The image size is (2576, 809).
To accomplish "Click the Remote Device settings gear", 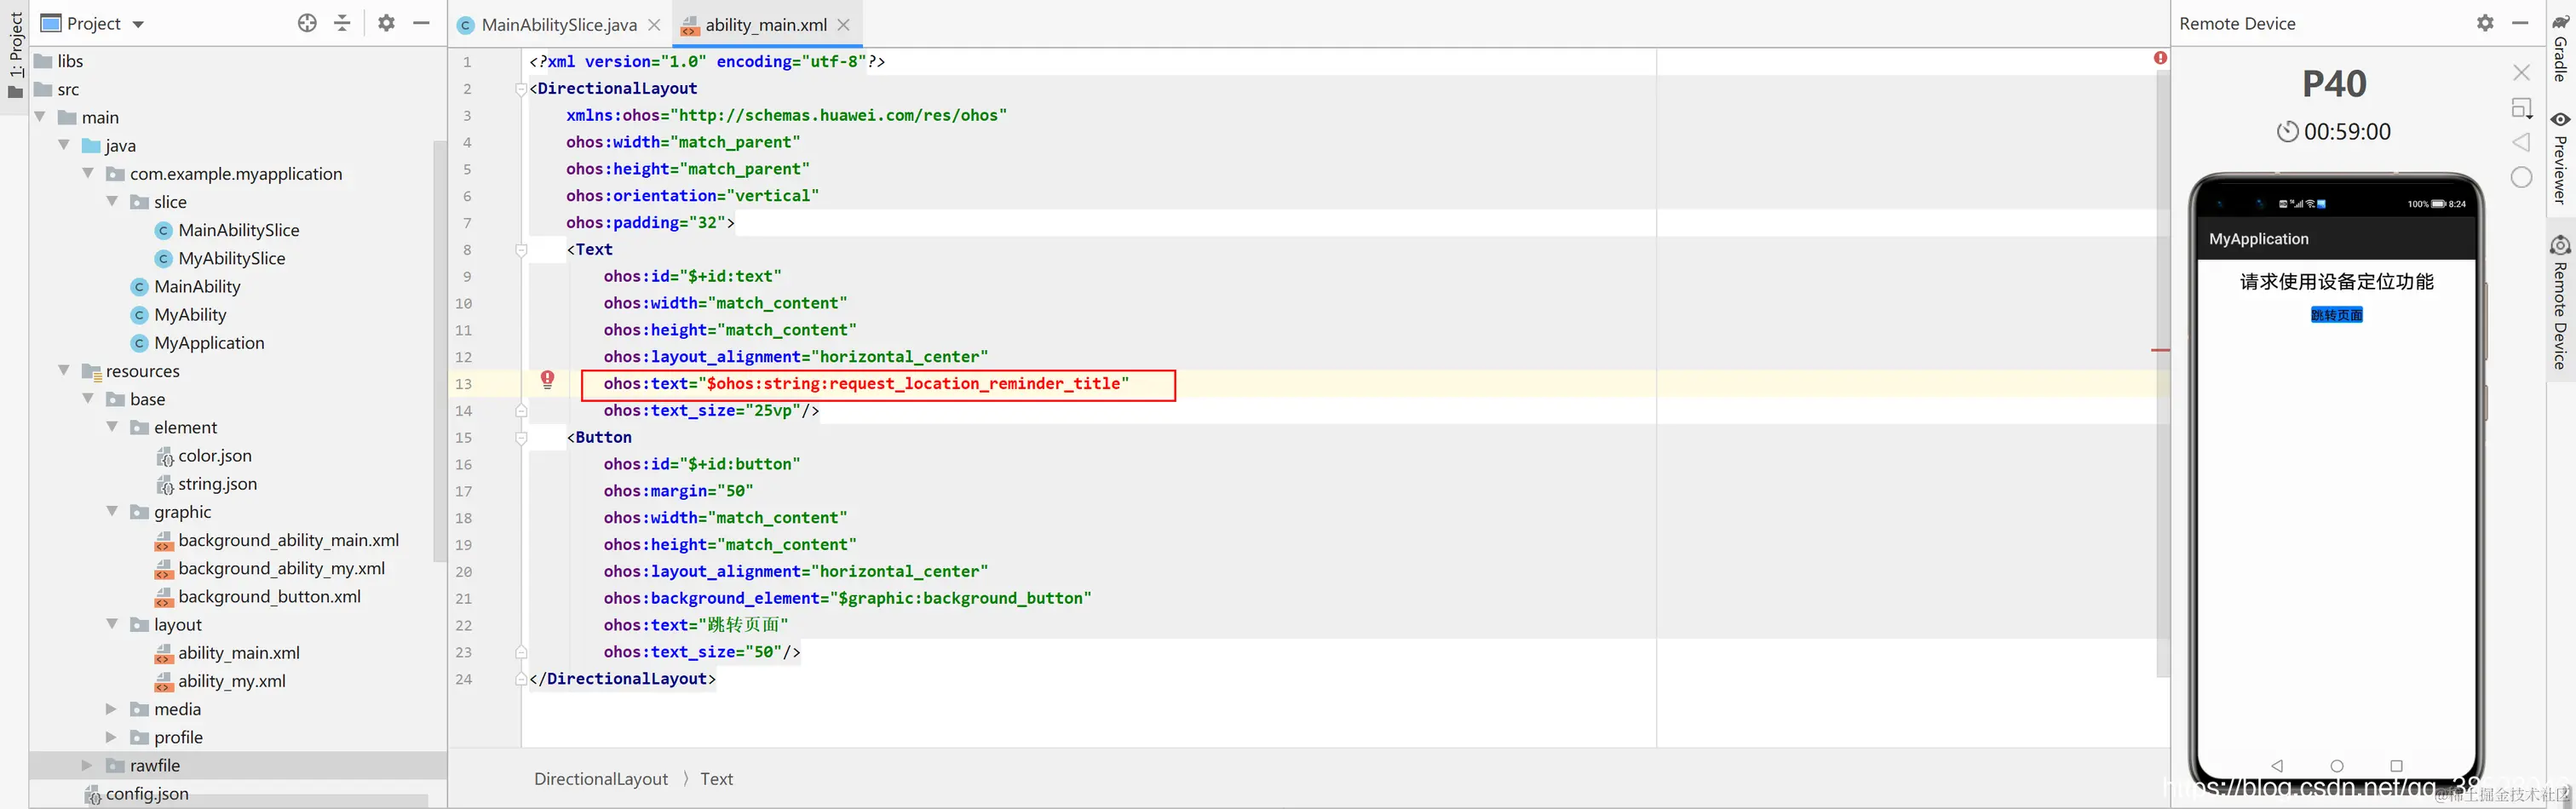I will pos(2485,22).
